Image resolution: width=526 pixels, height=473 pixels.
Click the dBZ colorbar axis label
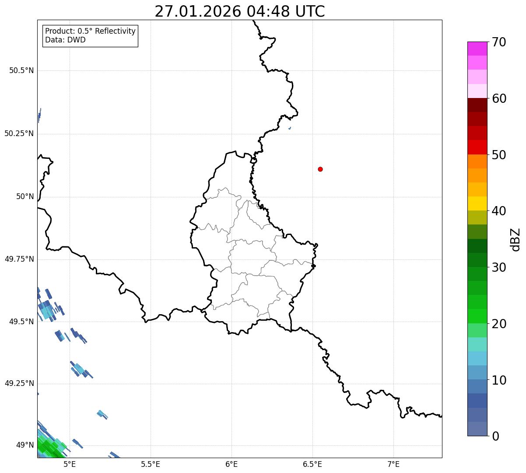pyautogui.click(x=515, y=239)
